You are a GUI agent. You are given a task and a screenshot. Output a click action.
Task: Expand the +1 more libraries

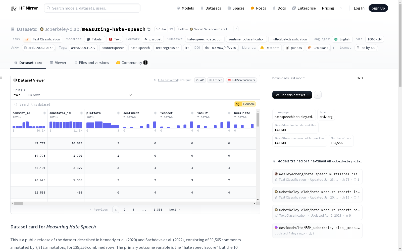tap(335, 48)
